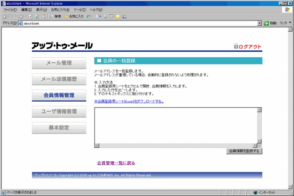Open forward history dropdown arrow
This screenshot has height=196, width=294.
click(26, 16)
